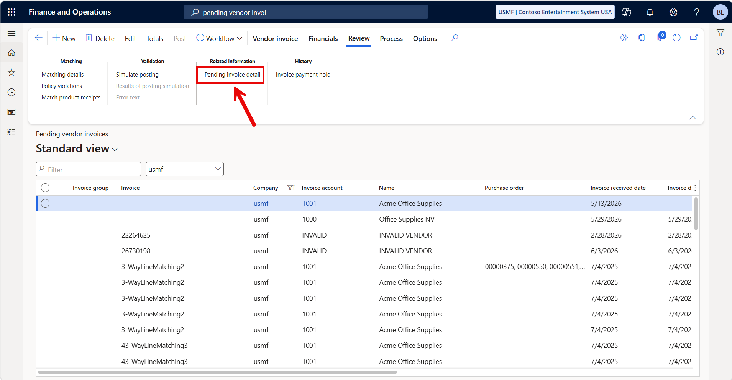Click the horizontal scrollbar of the grid
Screen dimensions: 732x380
[217, 372]
